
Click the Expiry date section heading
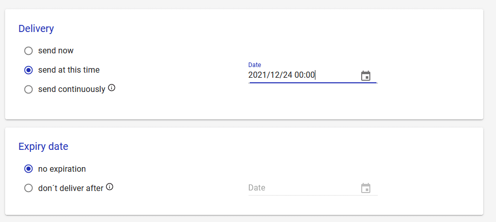click(x=43, y=146)
